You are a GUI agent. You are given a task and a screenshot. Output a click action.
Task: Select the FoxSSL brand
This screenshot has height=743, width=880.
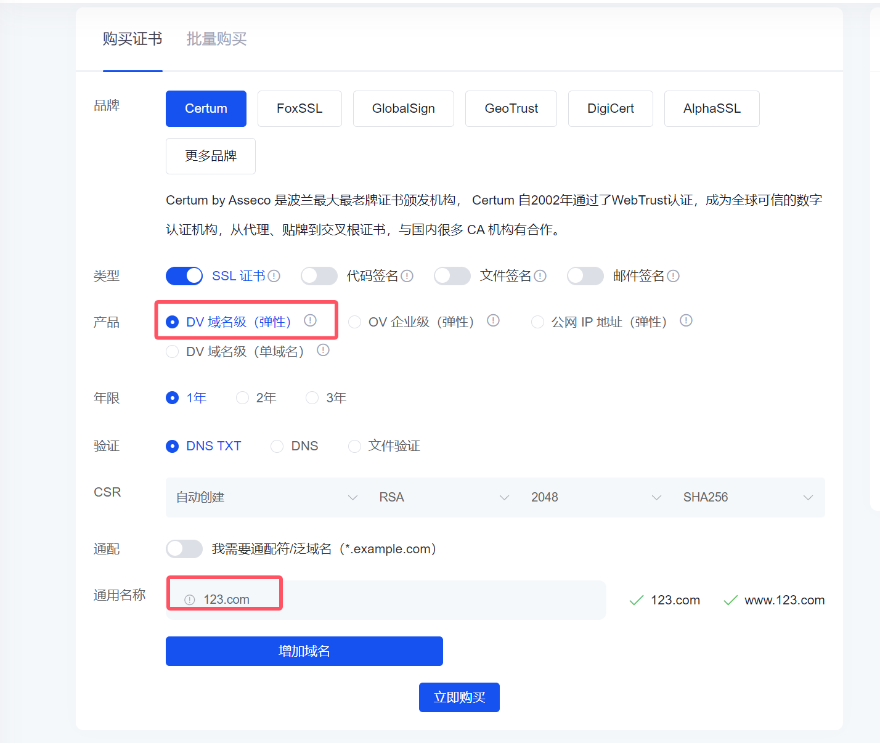click(299, 108)
